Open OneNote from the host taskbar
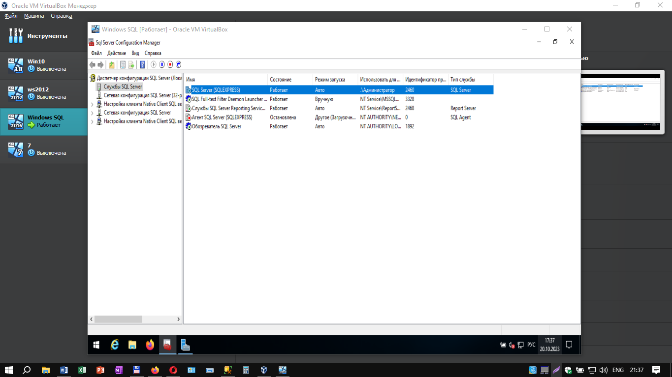Screen dimensions: 672x377 119,370
